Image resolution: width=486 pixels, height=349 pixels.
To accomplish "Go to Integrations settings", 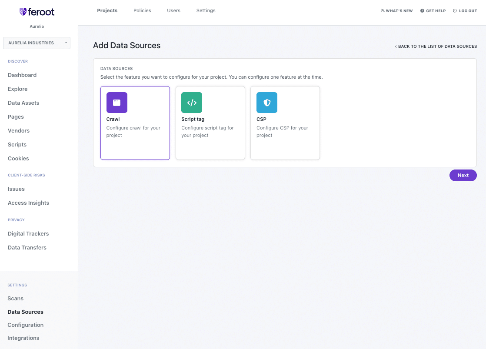I will point(23,338).
